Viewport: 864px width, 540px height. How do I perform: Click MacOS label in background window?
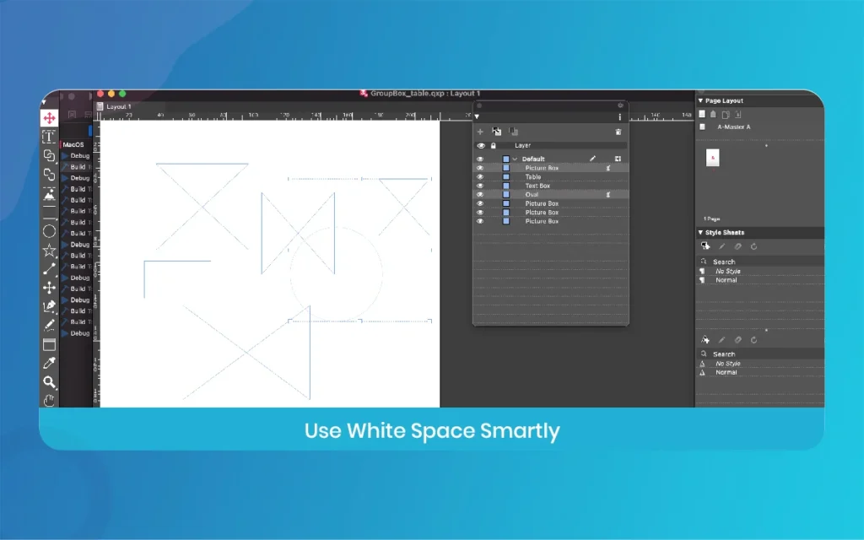tap(73, 145)
